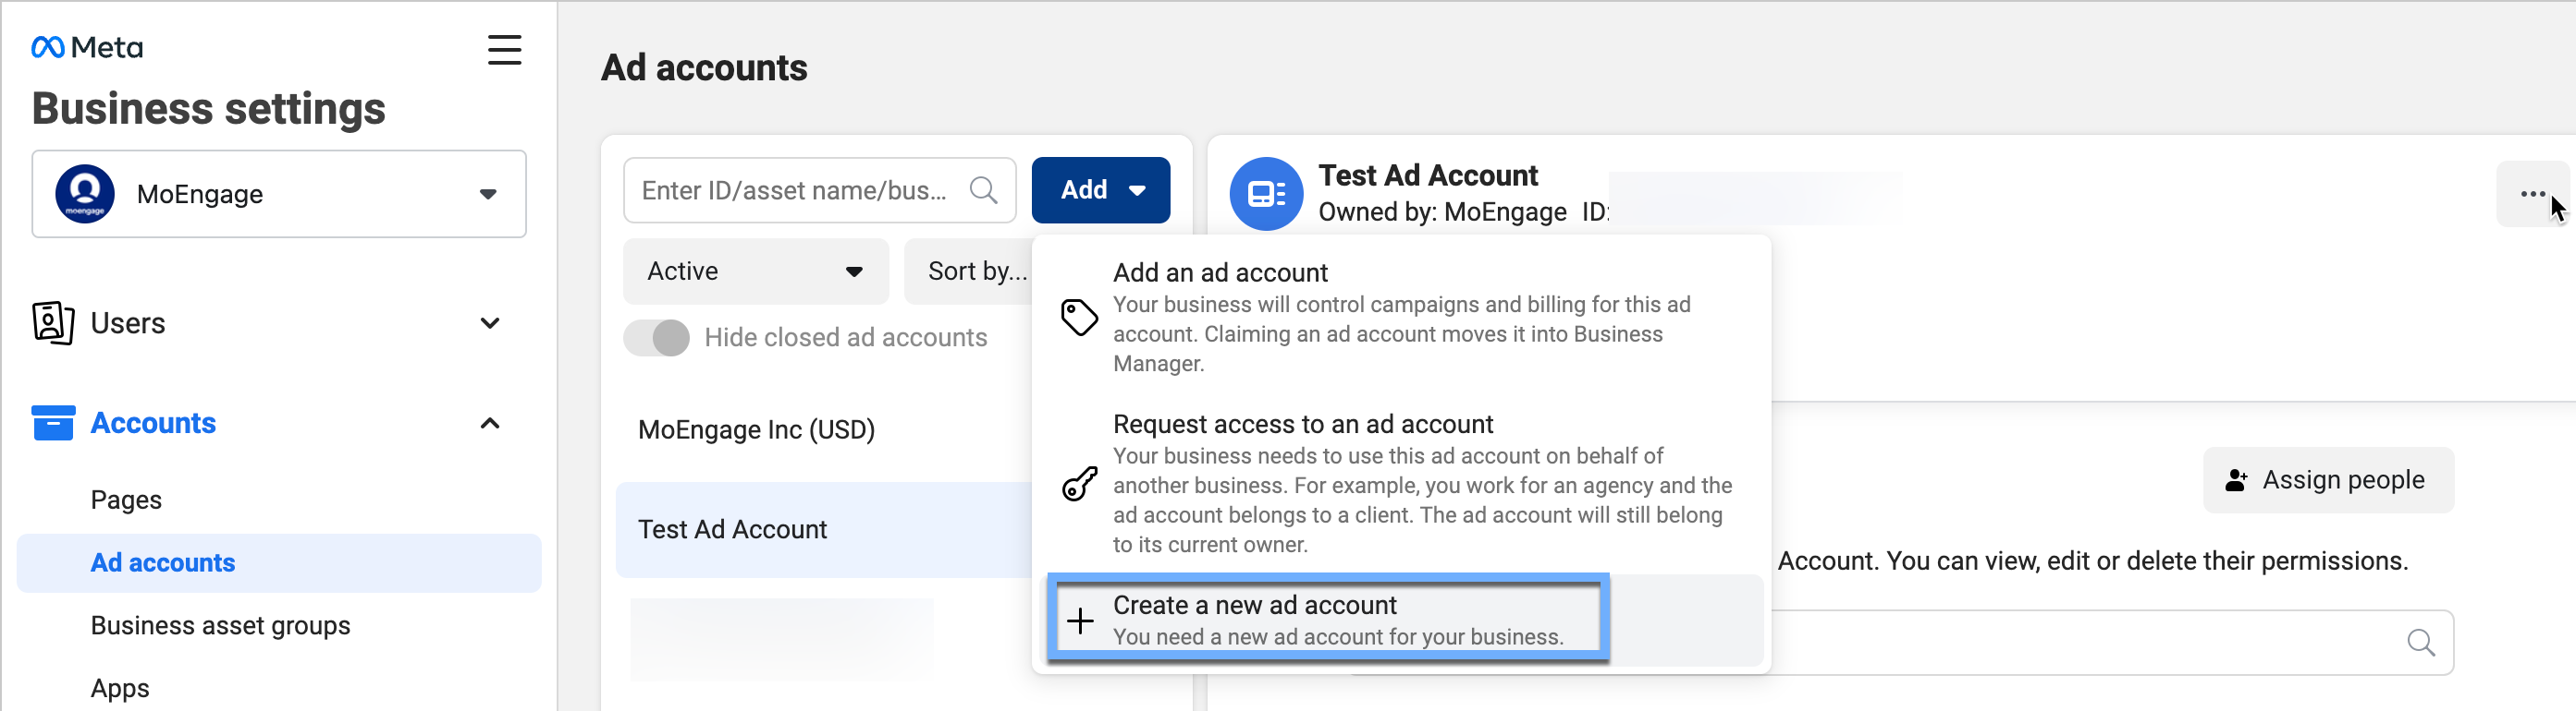Choose Request access to an ad account
2576x711 pixels.
1400,483
